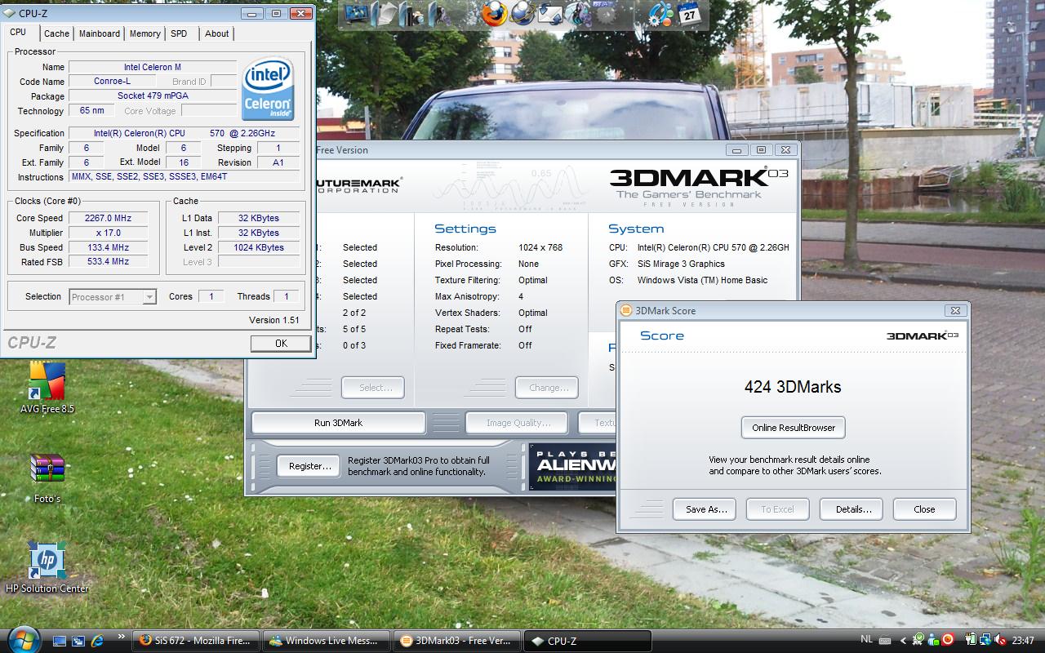Click the muted volume tray icon
1045x653 pixels.
[x=1000, y=641]
